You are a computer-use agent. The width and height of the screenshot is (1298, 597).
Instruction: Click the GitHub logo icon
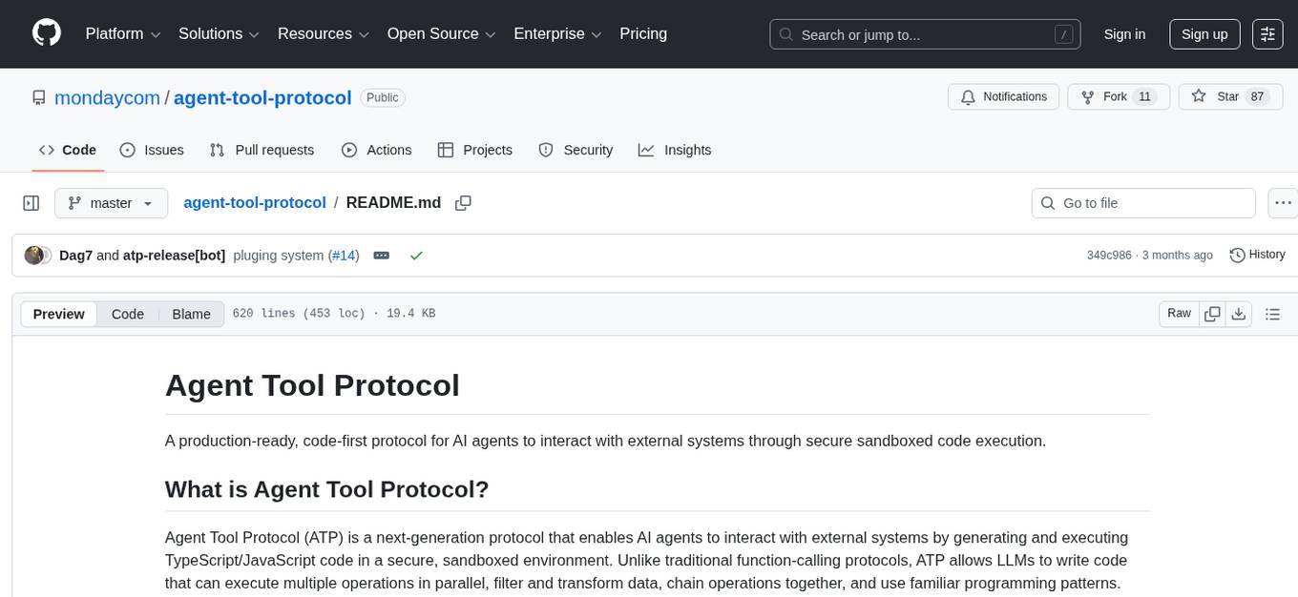pos(46,33)
